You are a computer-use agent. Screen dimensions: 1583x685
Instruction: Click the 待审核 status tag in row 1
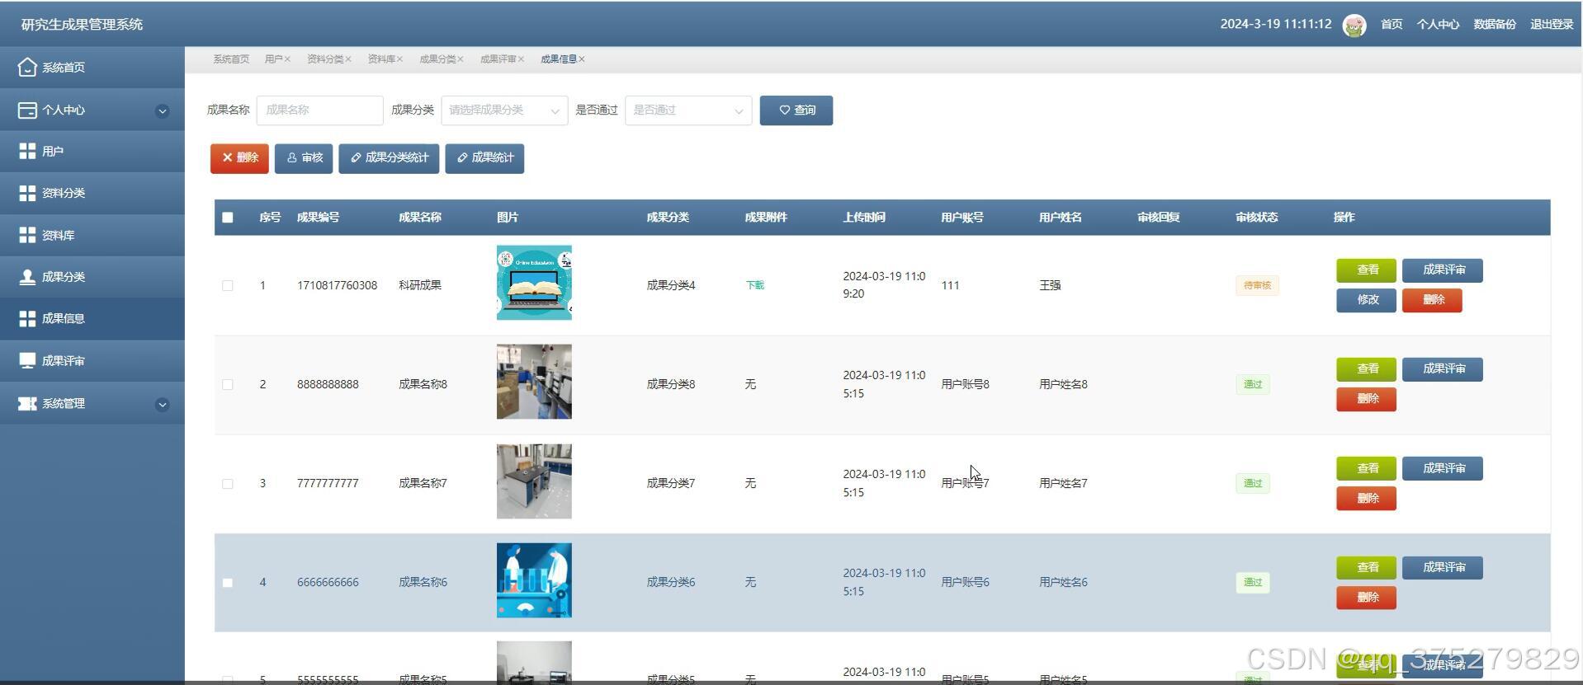[x=1257, y=285]
